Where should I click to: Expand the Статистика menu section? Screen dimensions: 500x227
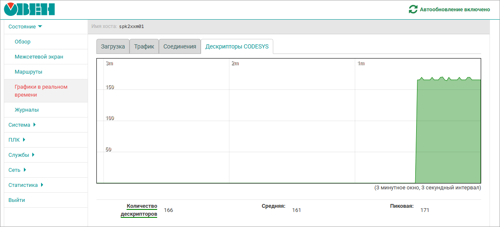coord(26,185)
